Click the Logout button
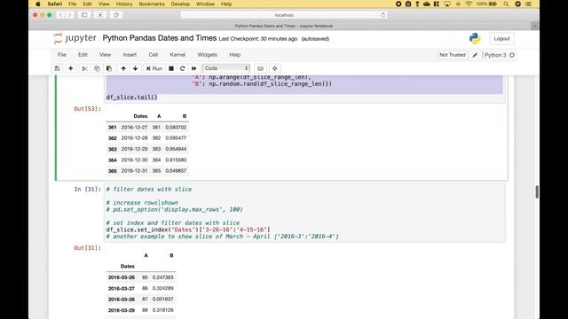The height and width of the screenshot is (319, 568). (x=501, y=39)
